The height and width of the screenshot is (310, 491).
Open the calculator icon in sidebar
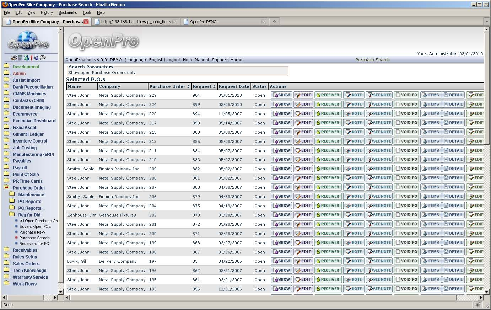tap(20, 58)
